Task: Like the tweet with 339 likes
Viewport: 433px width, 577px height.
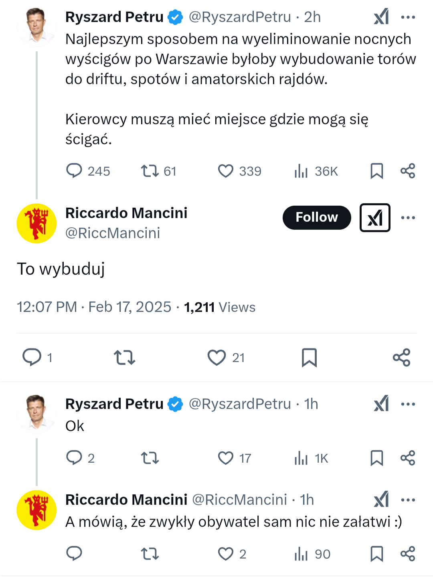Action: [226, 171]
